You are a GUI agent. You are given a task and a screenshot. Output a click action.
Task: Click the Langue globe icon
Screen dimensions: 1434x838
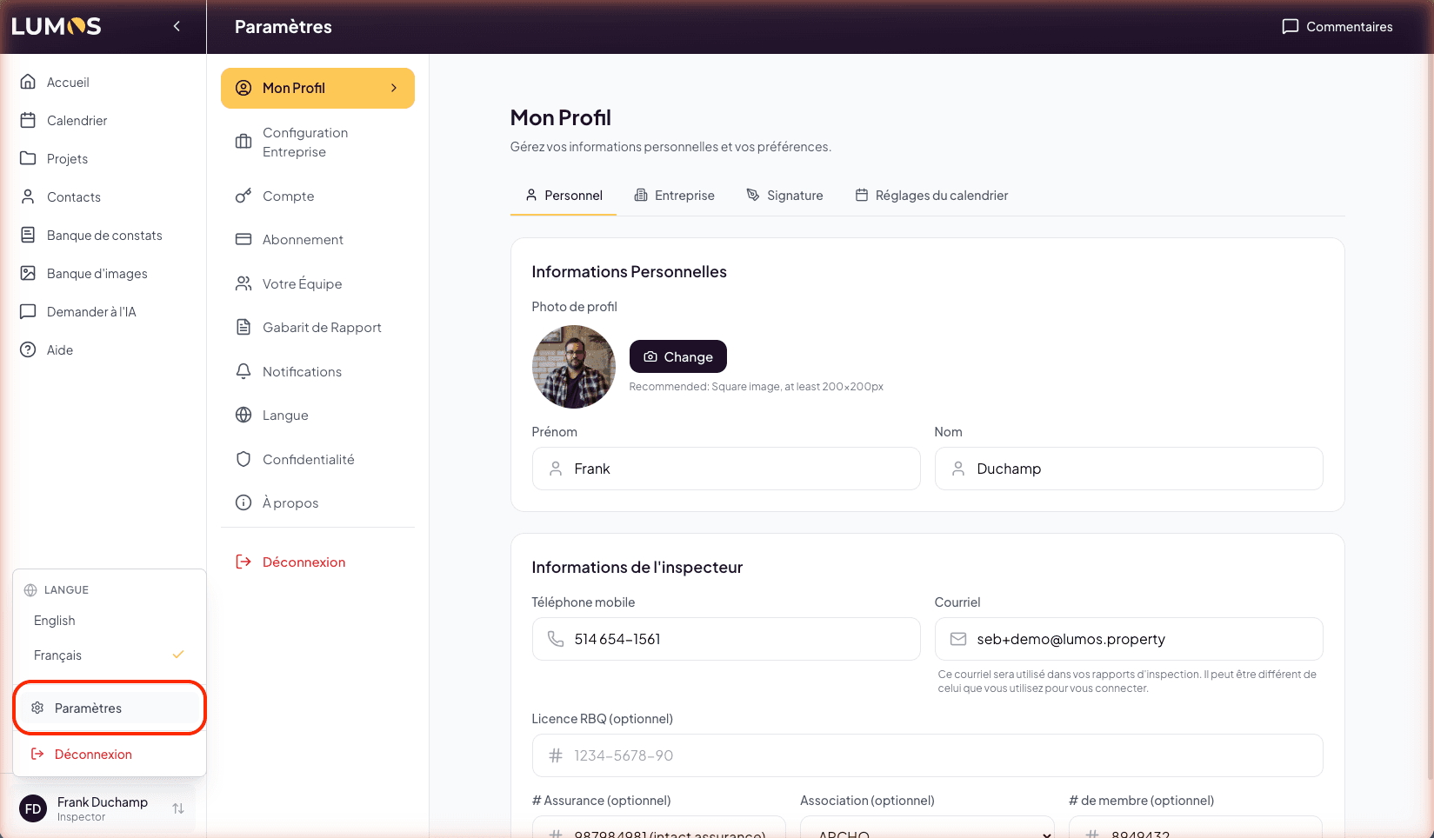point(243,415)
